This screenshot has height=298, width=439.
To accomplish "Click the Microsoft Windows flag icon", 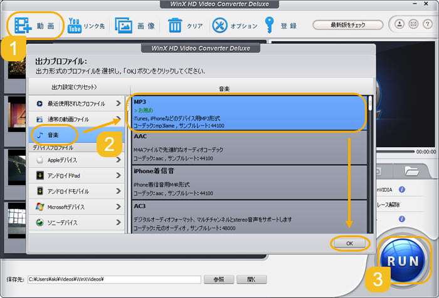I will click(x=40, y=207).
